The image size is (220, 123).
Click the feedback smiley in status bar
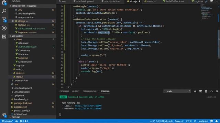coord(212,121)
